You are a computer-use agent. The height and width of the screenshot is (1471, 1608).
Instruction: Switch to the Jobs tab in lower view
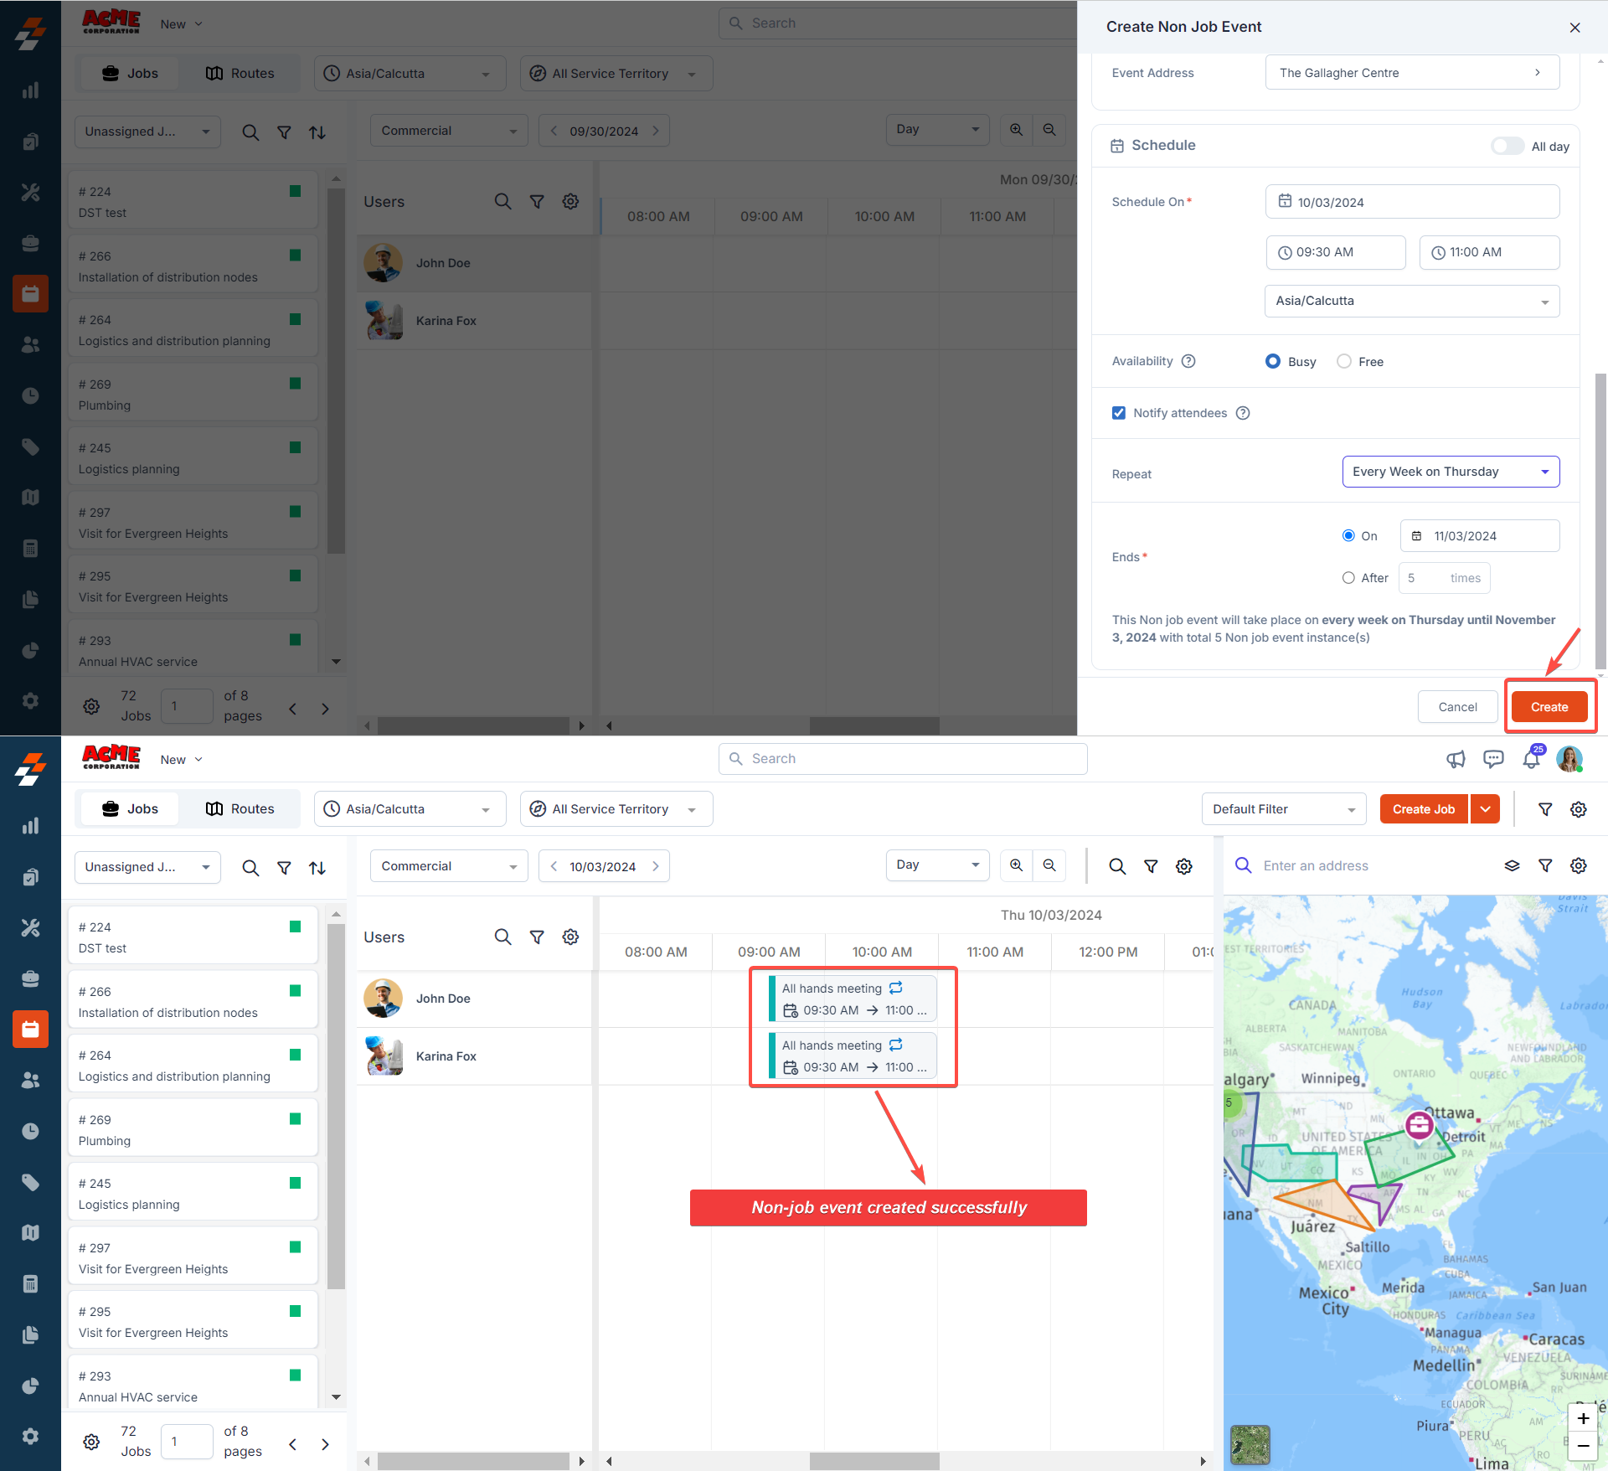point(130,809)
